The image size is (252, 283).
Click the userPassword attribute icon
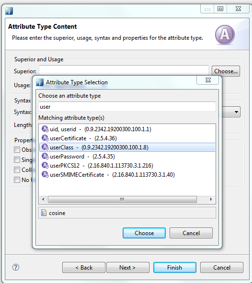point(45,156)
